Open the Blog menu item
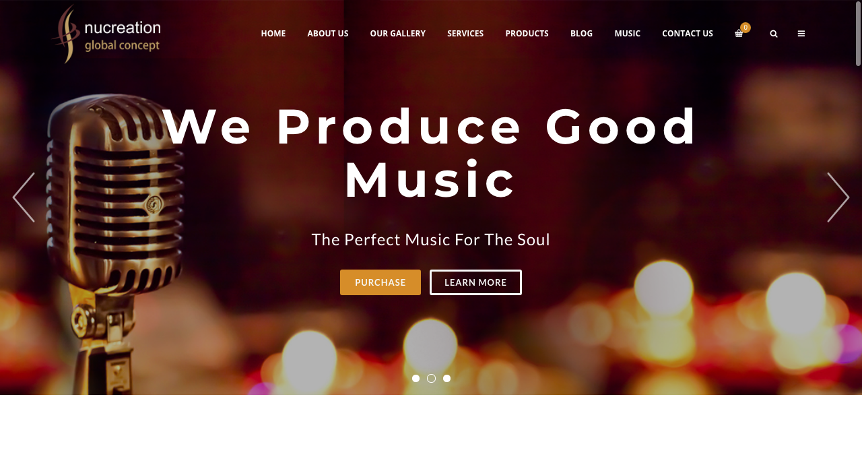The height and width of the screenshot is (465, 862). [x=582, y=34]
